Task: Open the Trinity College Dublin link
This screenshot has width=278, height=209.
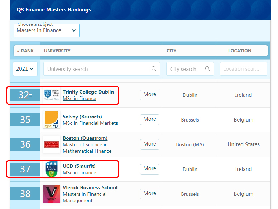Action: 88,92
